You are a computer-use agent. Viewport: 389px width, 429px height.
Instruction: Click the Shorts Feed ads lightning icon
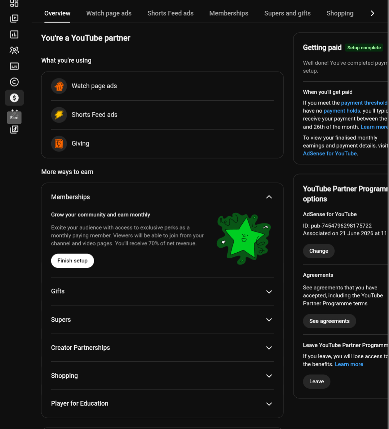(59, 115)
